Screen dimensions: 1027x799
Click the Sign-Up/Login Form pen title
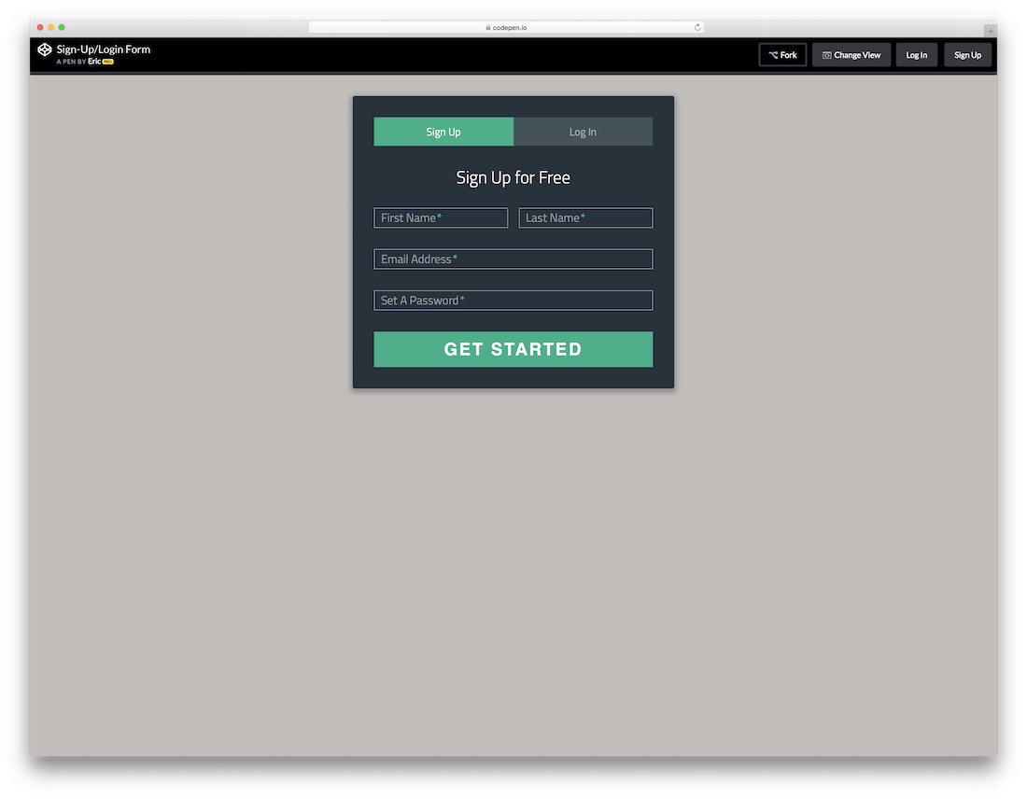pos(103,49)
